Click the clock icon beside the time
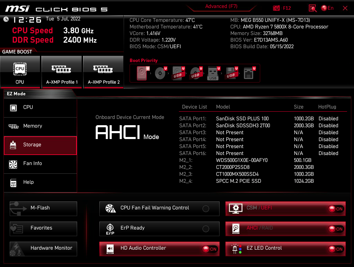The width and height of the screenshot is (354, 267). coord(6,19)
